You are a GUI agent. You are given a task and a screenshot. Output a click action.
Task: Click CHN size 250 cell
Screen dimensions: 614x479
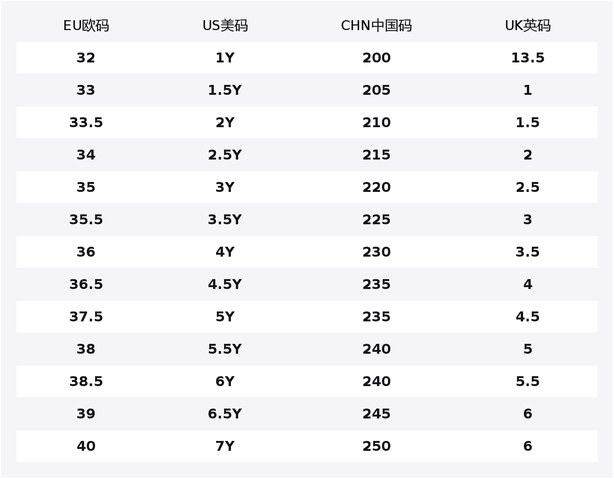point(376,446)
